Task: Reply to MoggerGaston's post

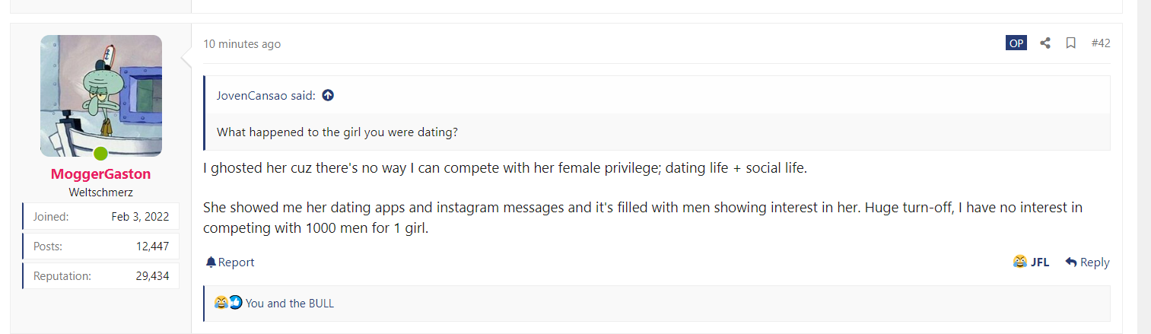Action: pos(1087,262)
